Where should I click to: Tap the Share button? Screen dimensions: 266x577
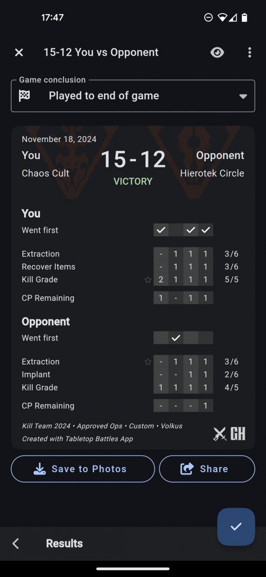pos(207,469)
